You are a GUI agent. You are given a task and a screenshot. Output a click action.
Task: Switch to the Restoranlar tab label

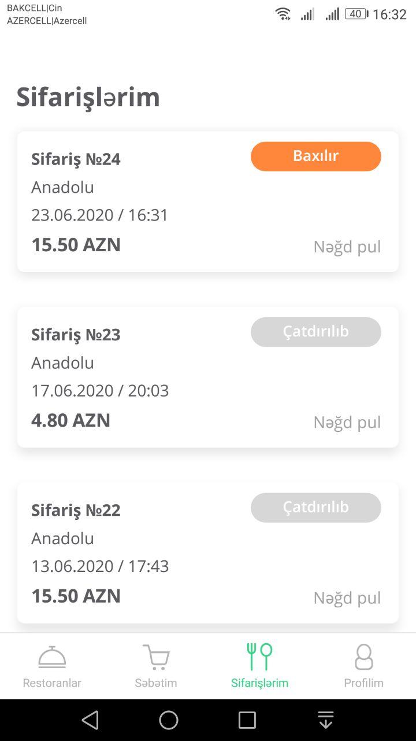(x=52, y=683)
